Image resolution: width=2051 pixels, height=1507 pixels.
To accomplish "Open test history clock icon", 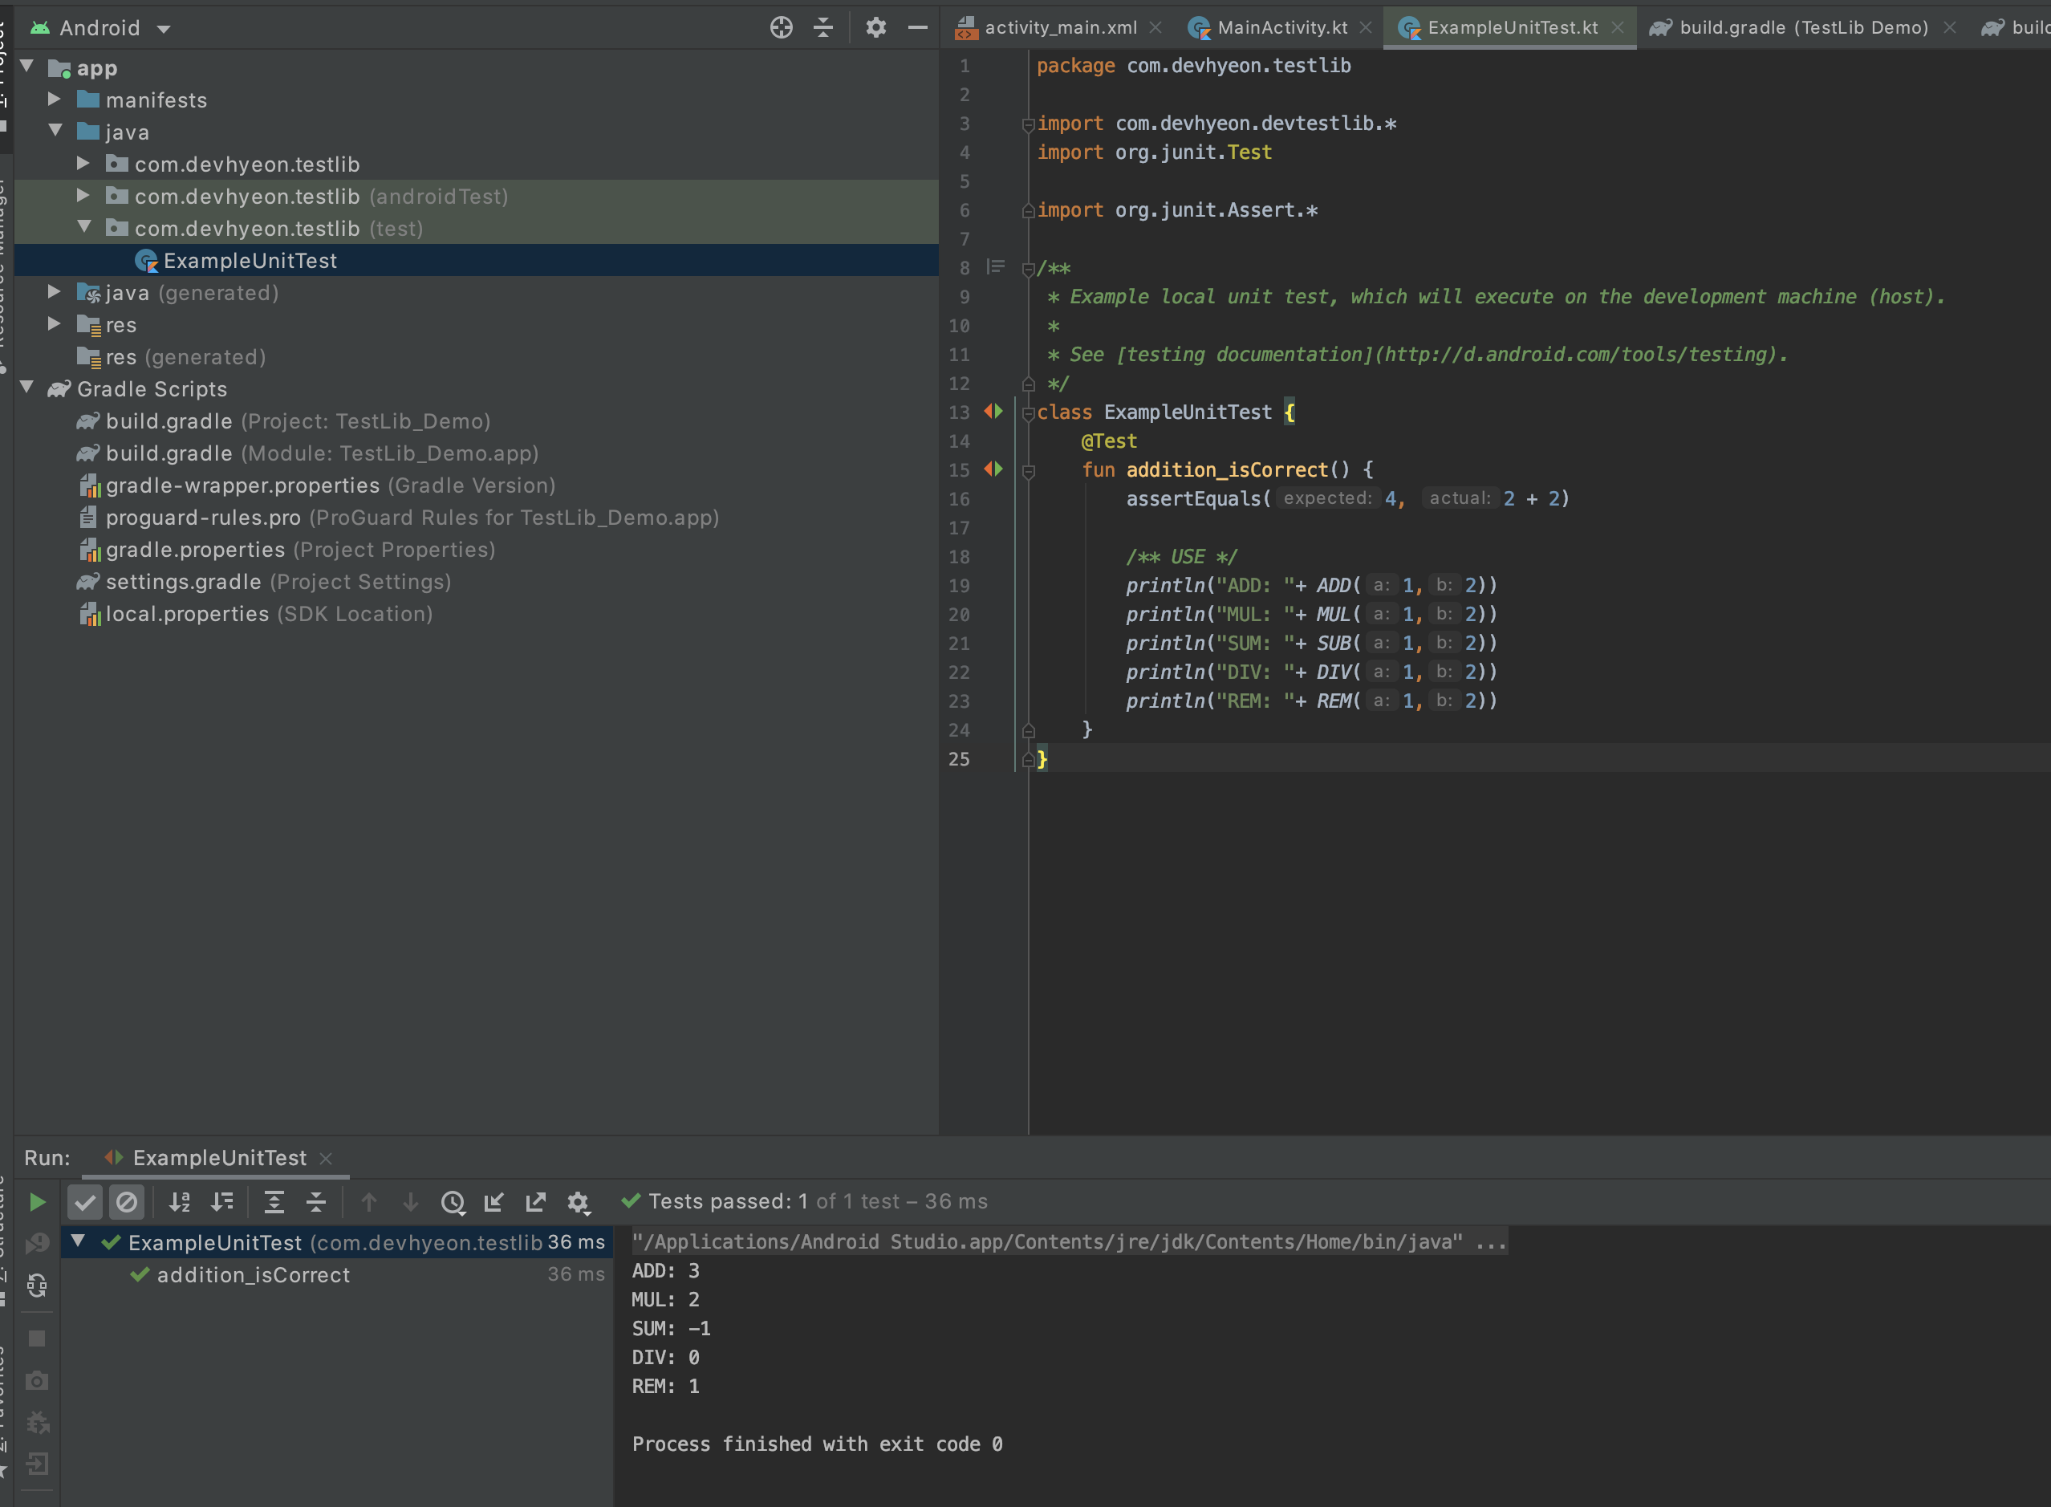I will click(x=453, y=1202).
